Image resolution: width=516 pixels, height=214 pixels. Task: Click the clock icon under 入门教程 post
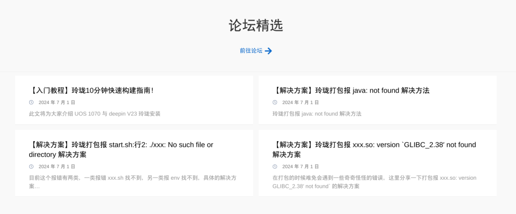(x=32, y=102)
